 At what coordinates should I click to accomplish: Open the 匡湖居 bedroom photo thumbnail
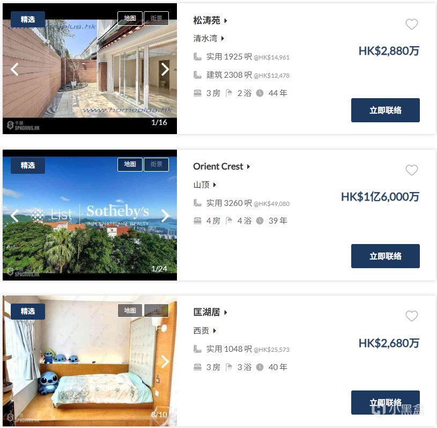click(x=90, y=361)
